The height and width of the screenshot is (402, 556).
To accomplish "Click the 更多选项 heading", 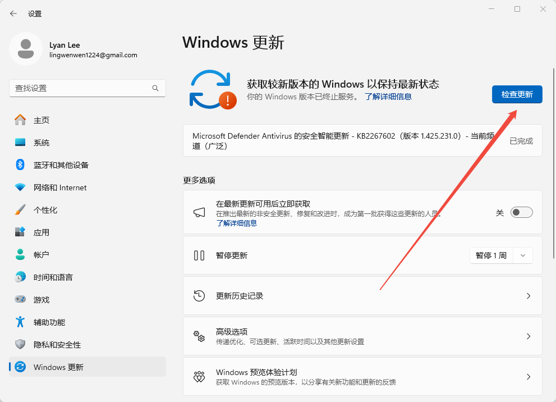I will pyautogui.click(x=199, y=180).
